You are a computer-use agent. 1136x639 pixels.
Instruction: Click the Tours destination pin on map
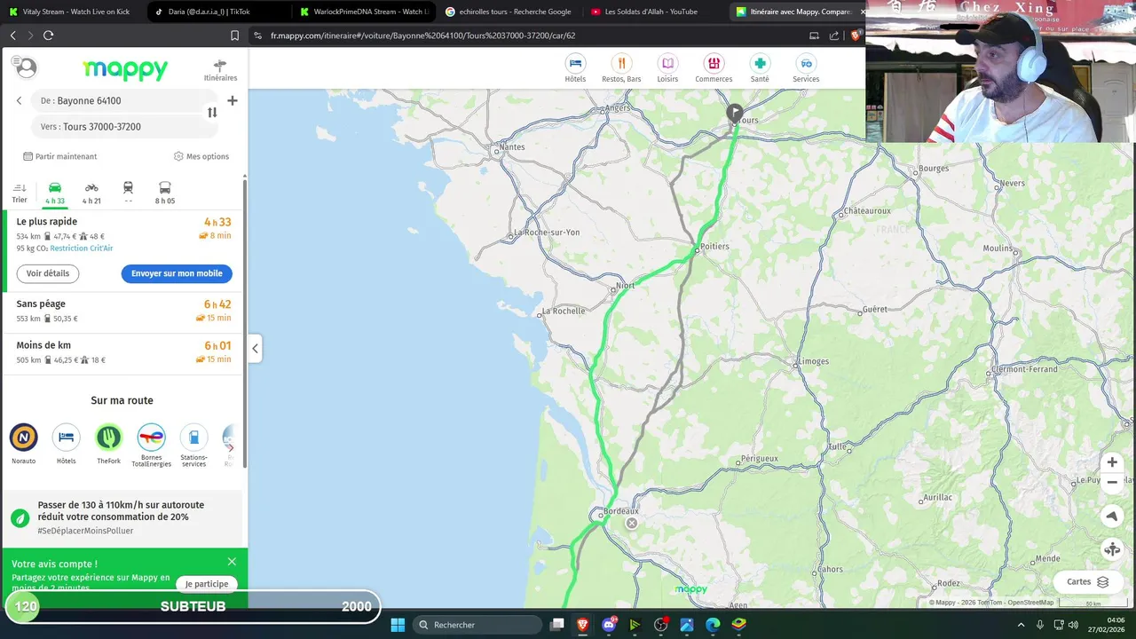point(735,114)
